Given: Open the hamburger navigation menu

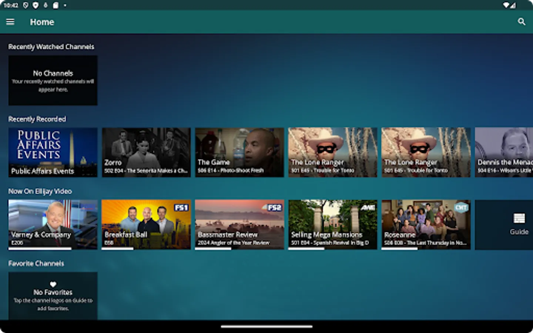Looking at the screenshot, I should pyautogui.click(x=10, y=22).
